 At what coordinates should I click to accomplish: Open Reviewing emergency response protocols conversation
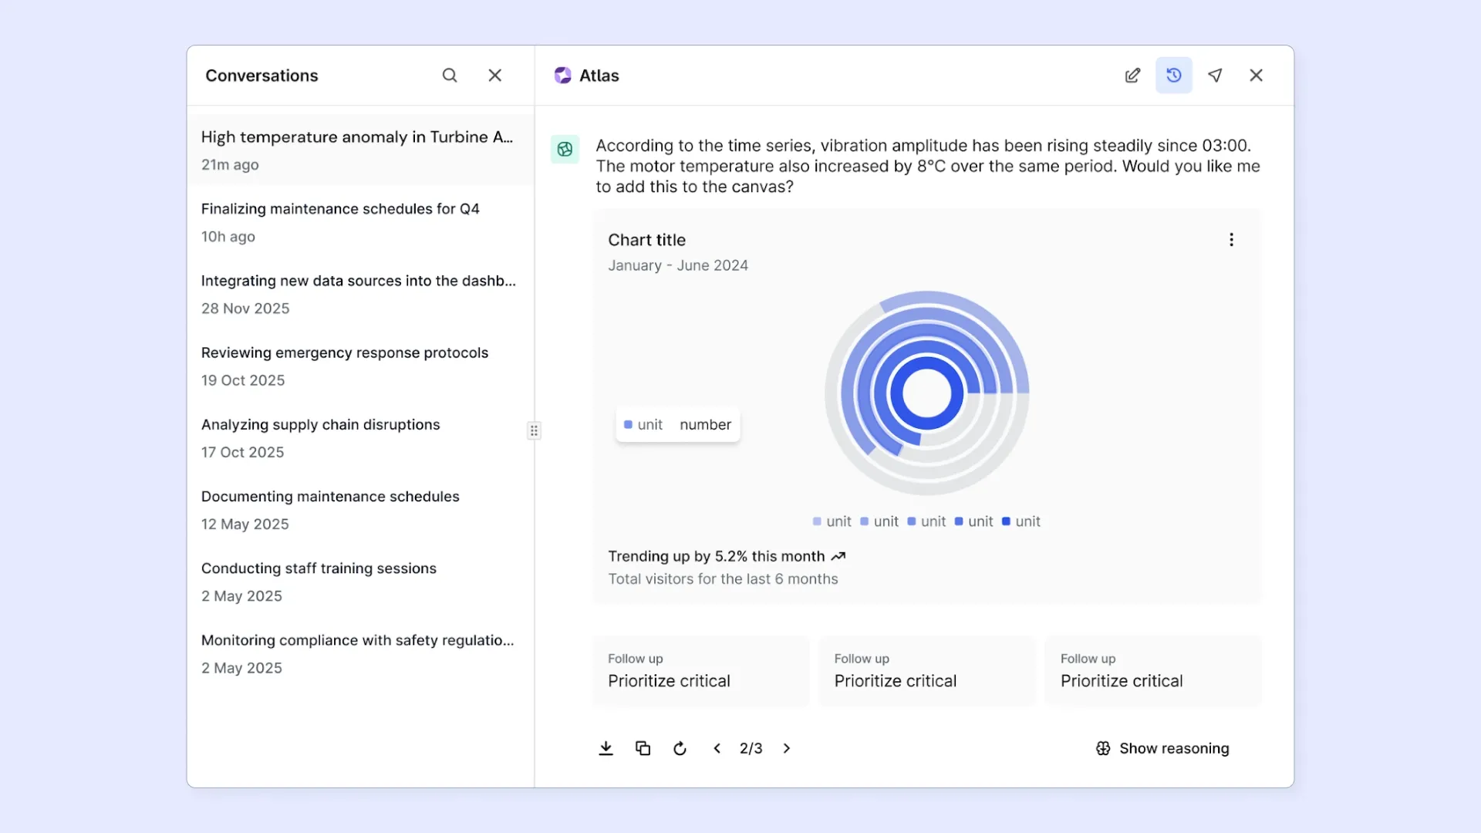point(360,366)
